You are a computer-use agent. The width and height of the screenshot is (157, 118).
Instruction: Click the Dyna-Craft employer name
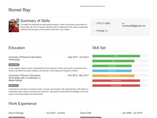[85, 113]
